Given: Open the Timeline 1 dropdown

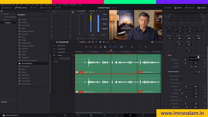Looking at the screenshot, I should point(83,42).
